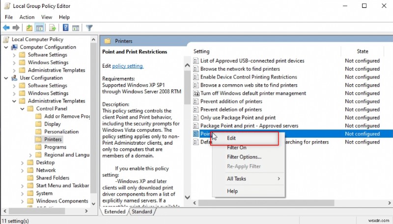The width and height of the screenshot is (393, 224).
Task: Collapse the Control Panel tree node
Action: [x=22, y=109]
